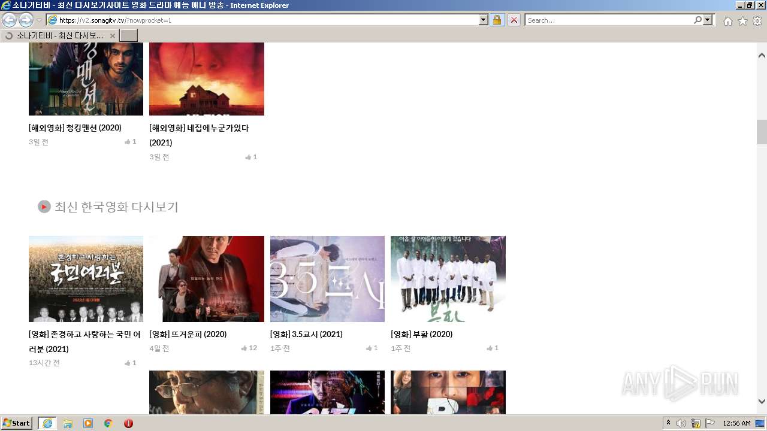Go to the Home page icon
This screenshot has width=767, height=431.
727,21
